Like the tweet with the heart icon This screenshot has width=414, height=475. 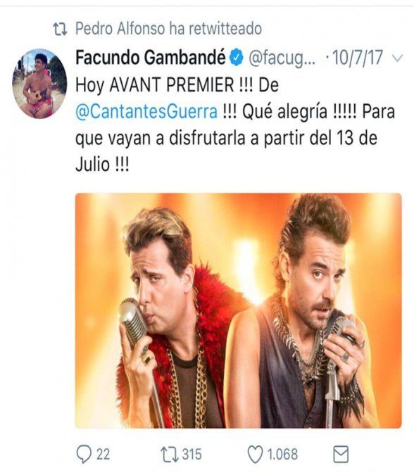click(x=255, y=455)
